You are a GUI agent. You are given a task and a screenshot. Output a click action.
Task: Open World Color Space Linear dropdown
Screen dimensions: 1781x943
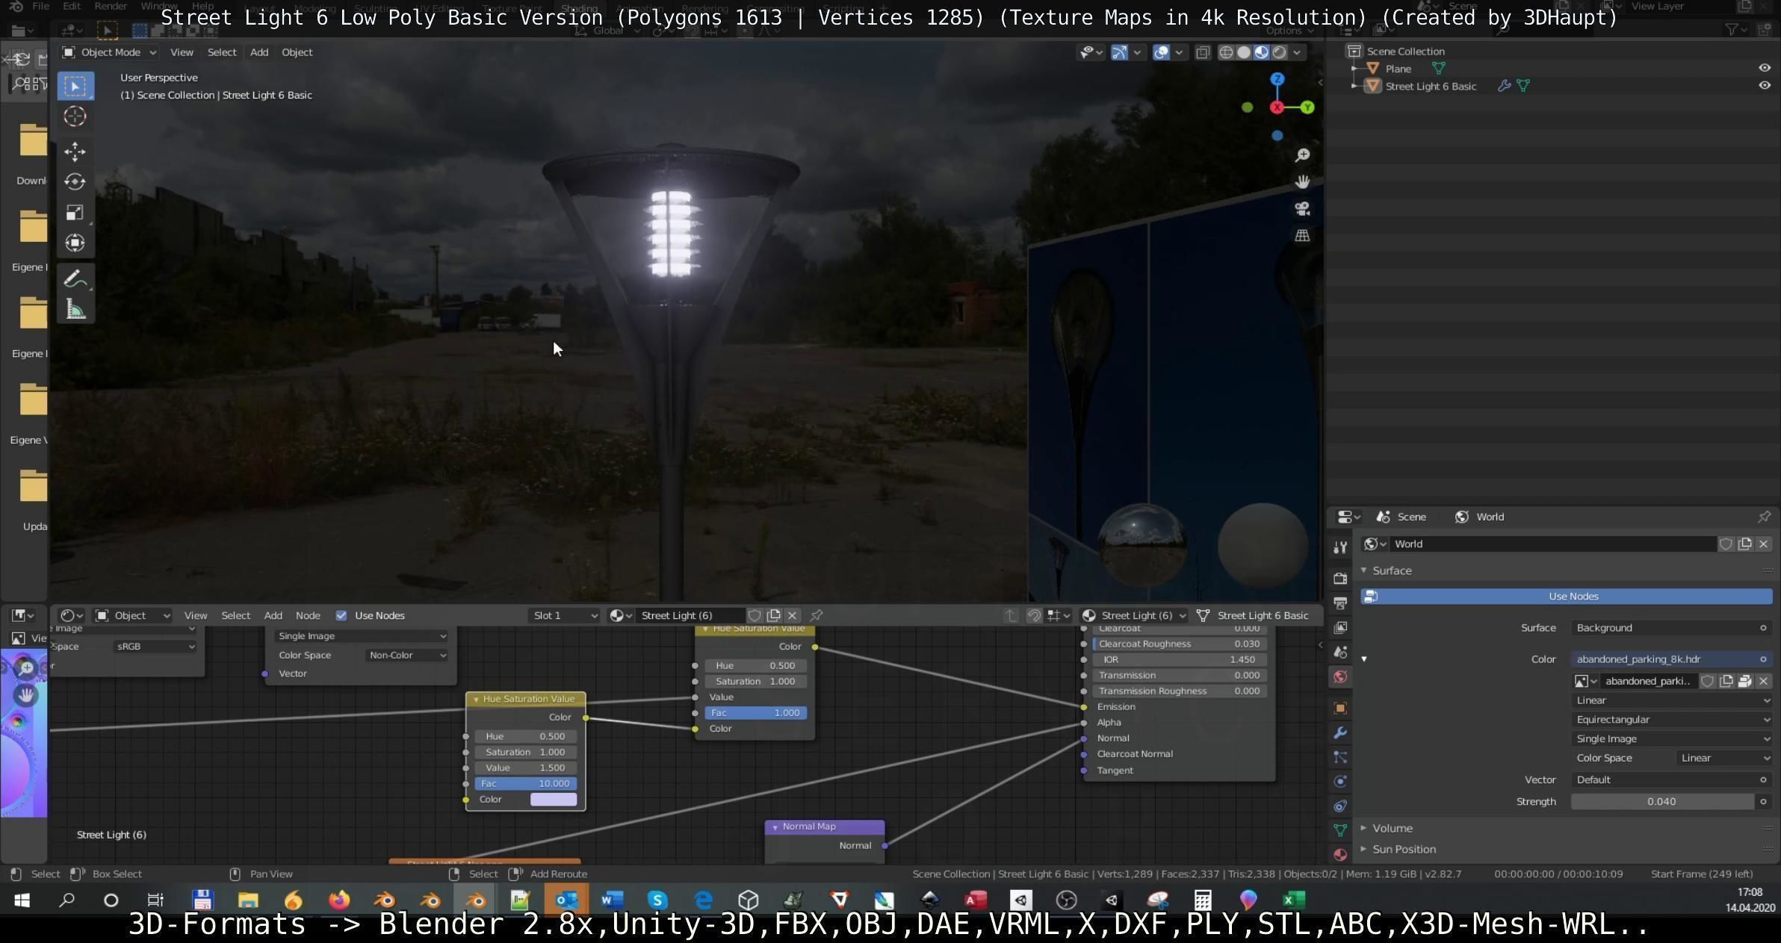coord(1723,758)
